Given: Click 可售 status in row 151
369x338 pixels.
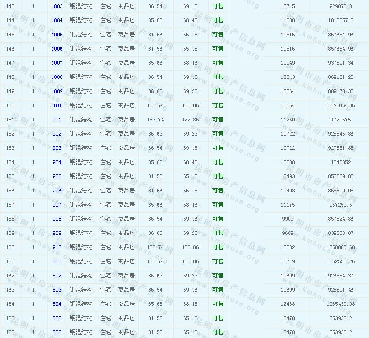Looking at the screenshot, I should click(x=218, y=120).
